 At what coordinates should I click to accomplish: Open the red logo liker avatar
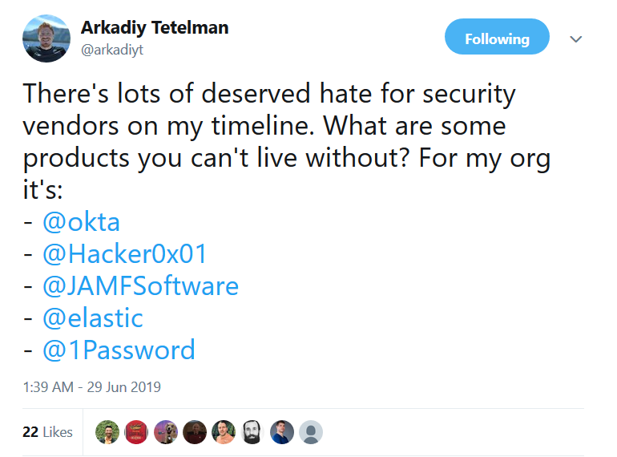pyautogui.click(x=136, y=432)
